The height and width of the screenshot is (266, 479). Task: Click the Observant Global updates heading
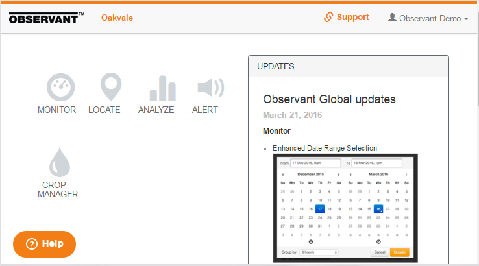(x=329, y=99)
